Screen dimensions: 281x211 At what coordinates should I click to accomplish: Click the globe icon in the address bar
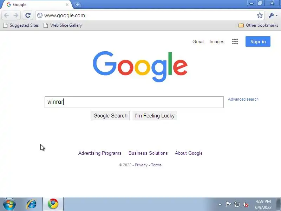click(x=40, y=15)
